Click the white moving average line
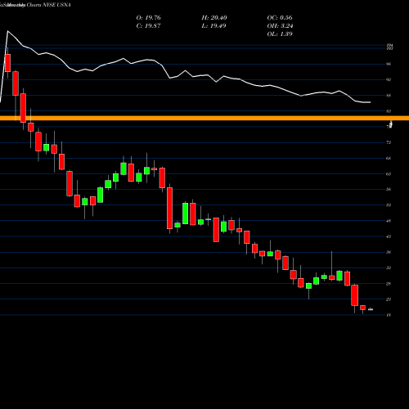This screenshot has width=409, height=409. pyautogui.click(x=186, y=71)
